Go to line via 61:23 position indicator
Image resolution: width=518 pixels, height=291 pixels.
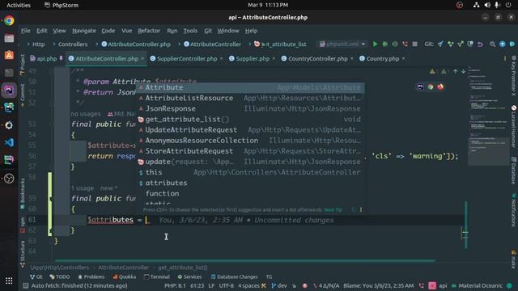[x=197, y=285]
